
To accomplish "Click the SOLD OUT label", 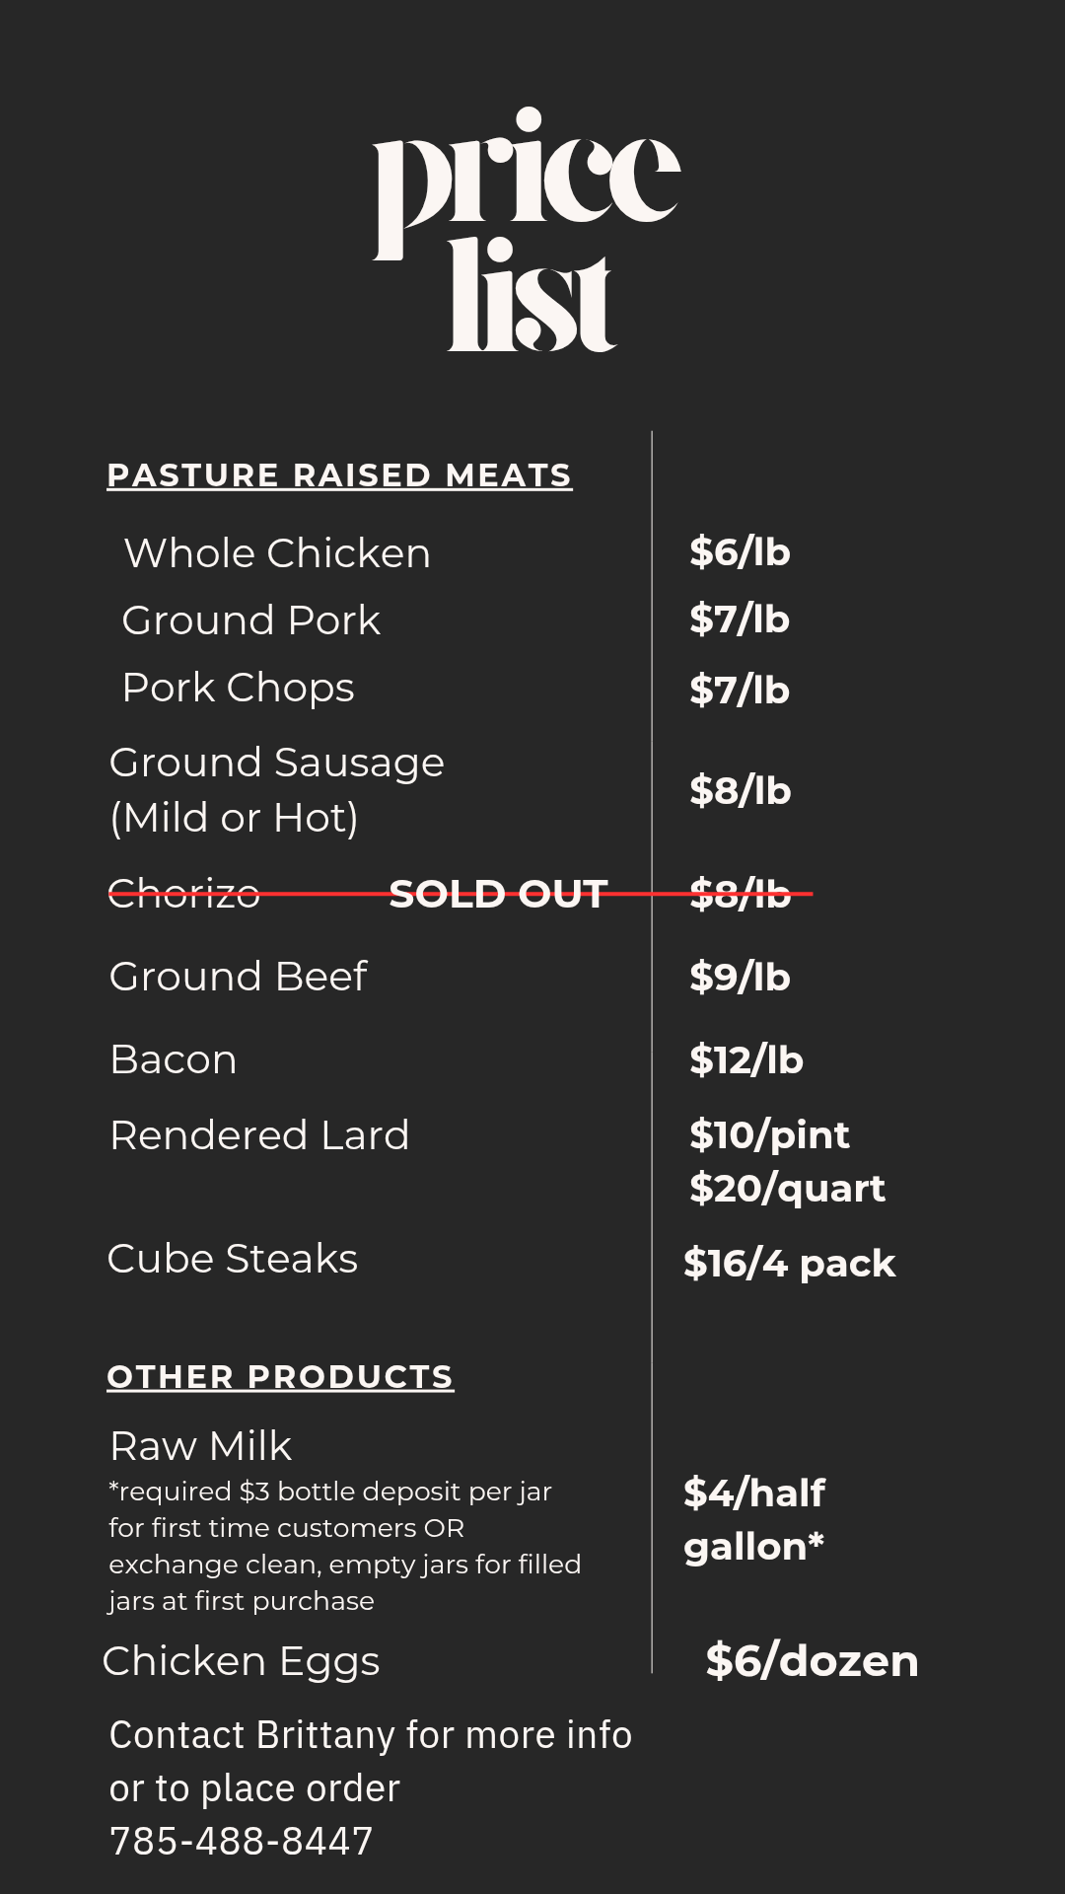I will (498, 894).
